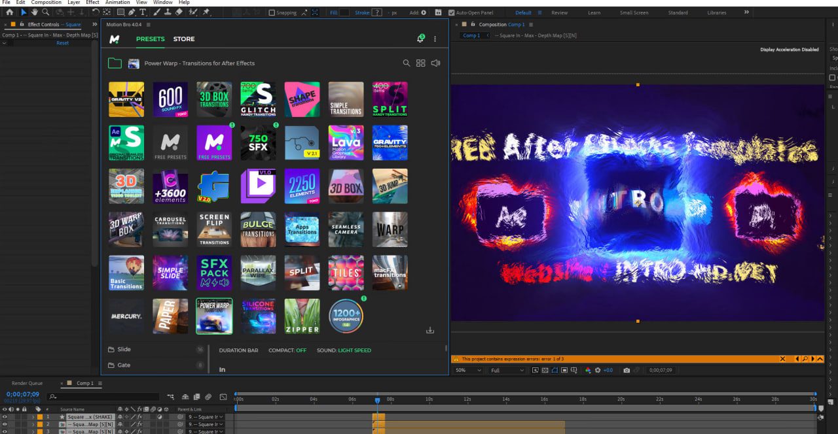The width and height of the screenshot is (838, 434).
Task: Select the Zoom magnifier tool
Action: 45,12
